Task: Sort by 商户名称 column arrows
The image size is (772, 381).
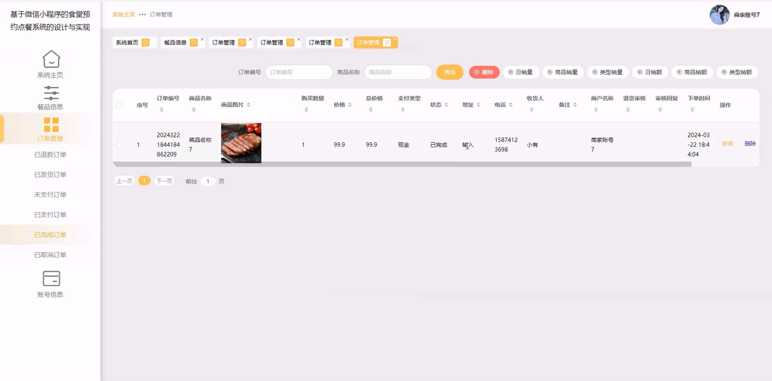Action: [x=596, y=109]
